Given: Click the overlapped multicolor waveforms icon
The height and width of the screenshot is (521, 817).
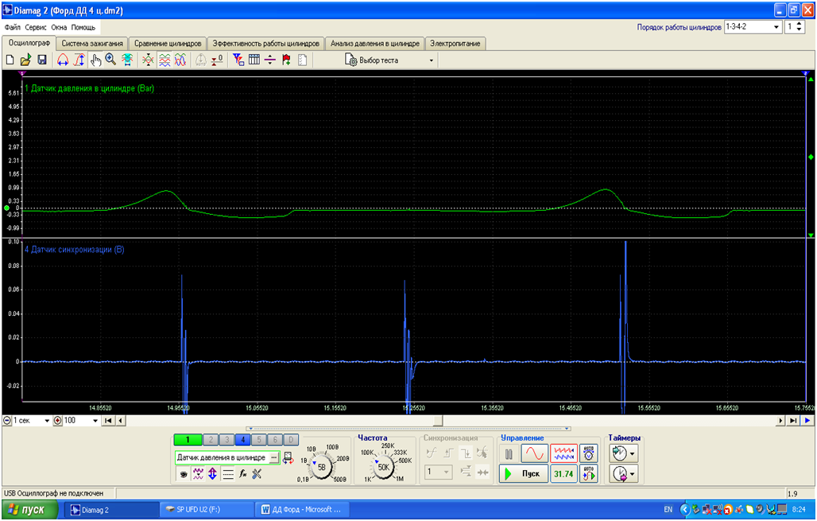Looking at the screenshot, I should point(180,60).
